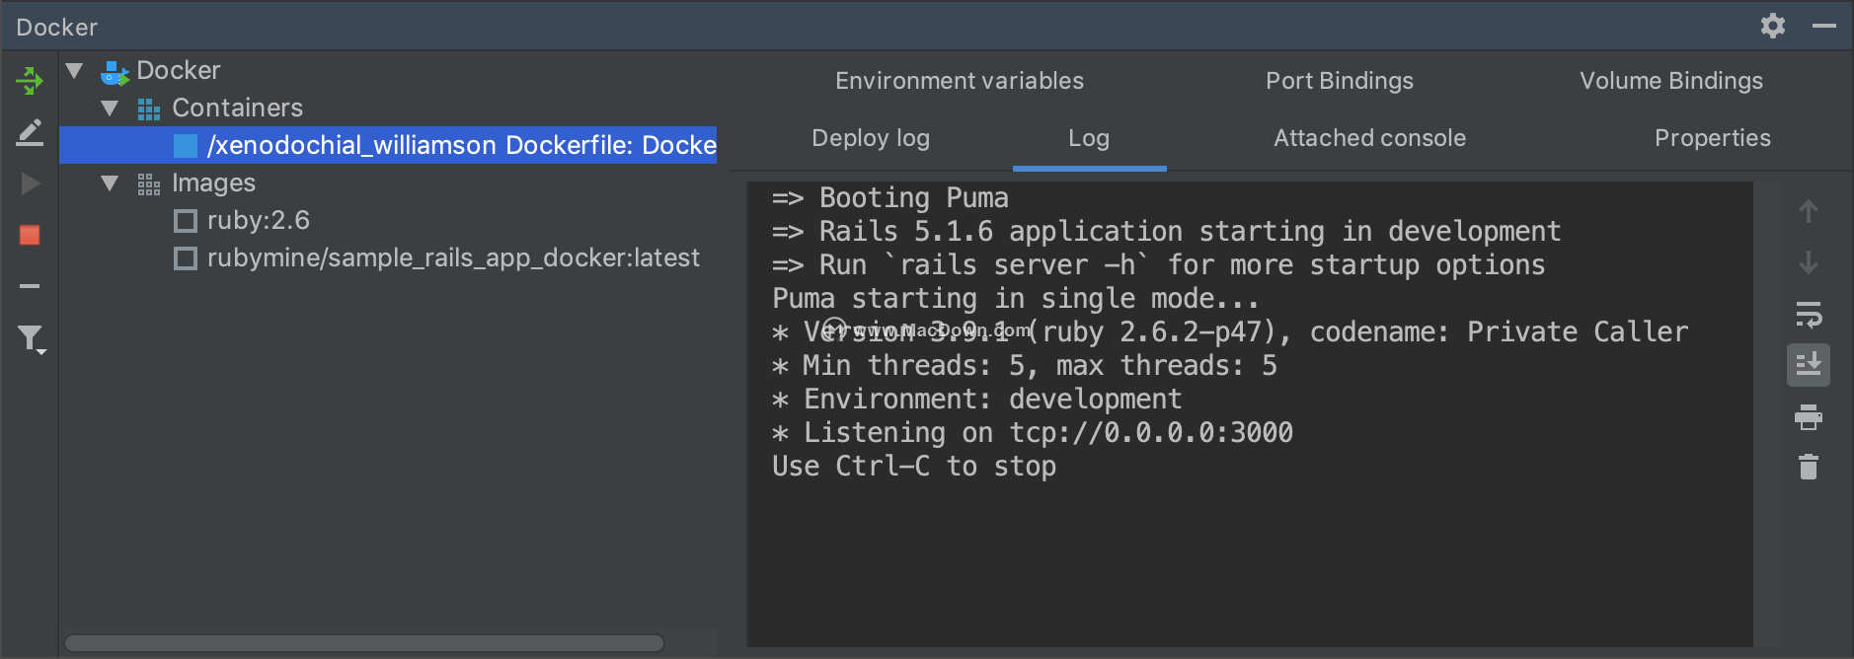Click the 'Run `rails server -h`' log line

(x=1159, y=264)
